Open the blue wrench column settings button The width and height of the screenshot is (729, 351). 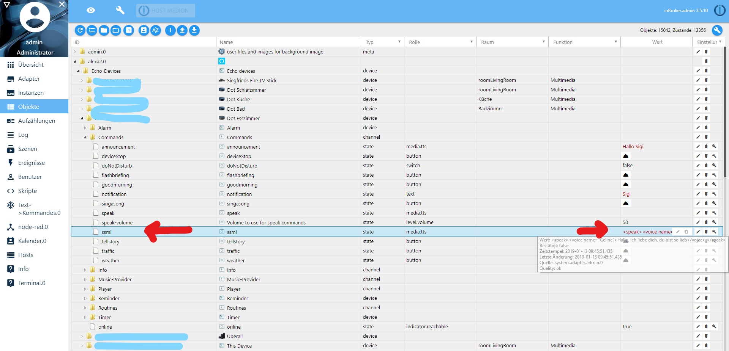[x=717, y=30]
